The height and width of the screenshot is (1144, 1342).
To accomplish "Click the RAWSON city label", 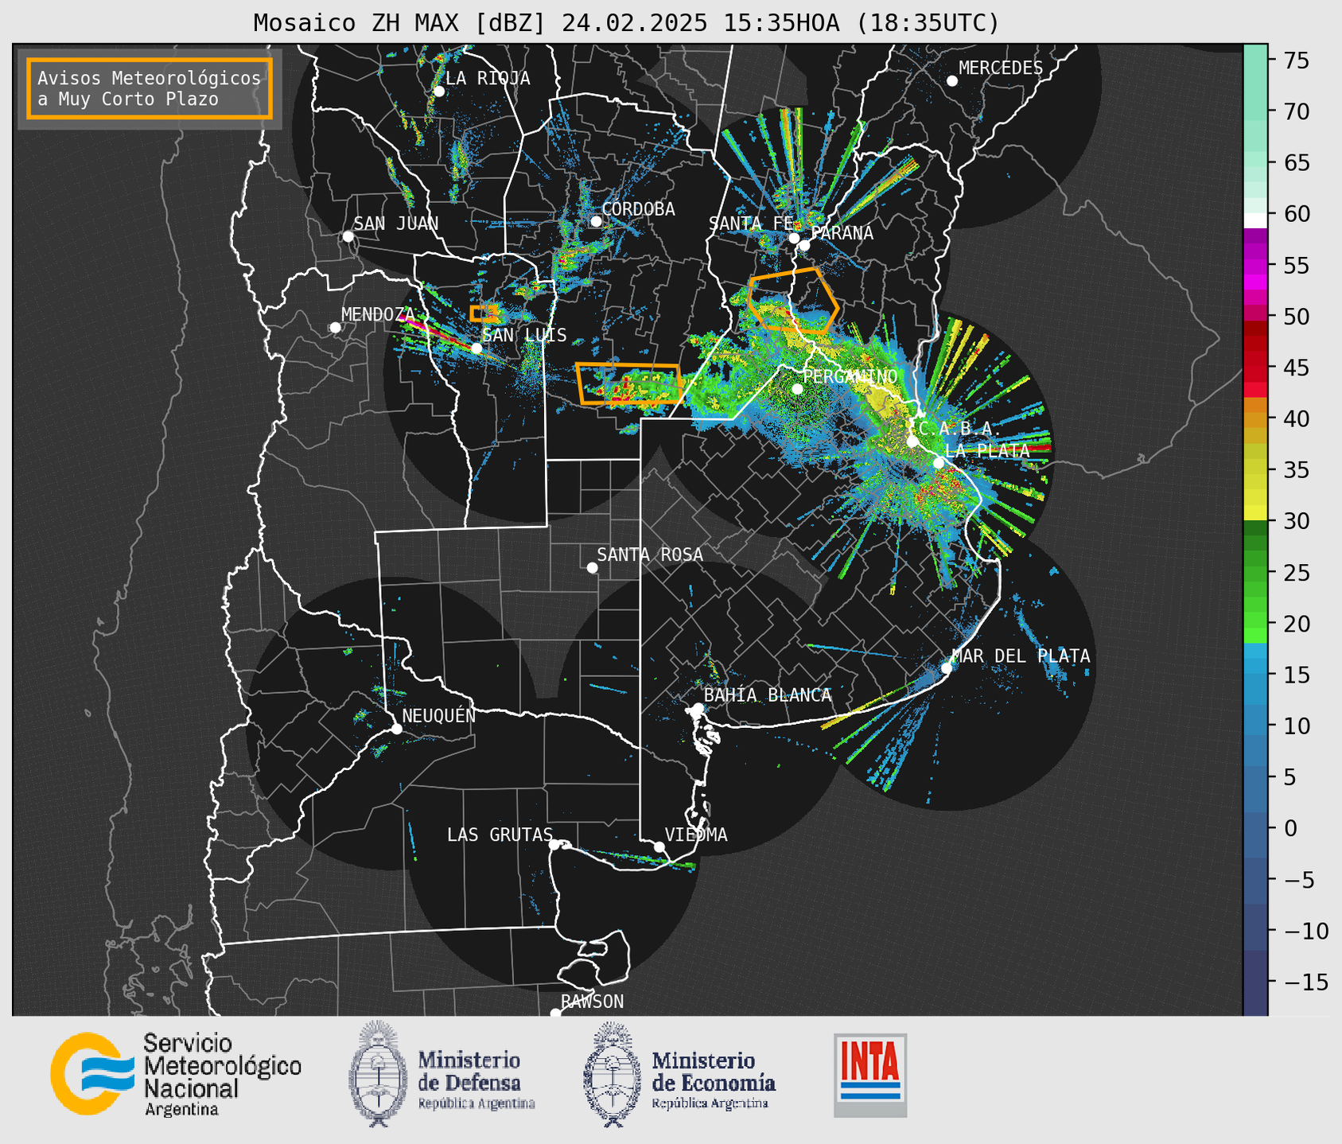I will click(x=592, y=1002).
